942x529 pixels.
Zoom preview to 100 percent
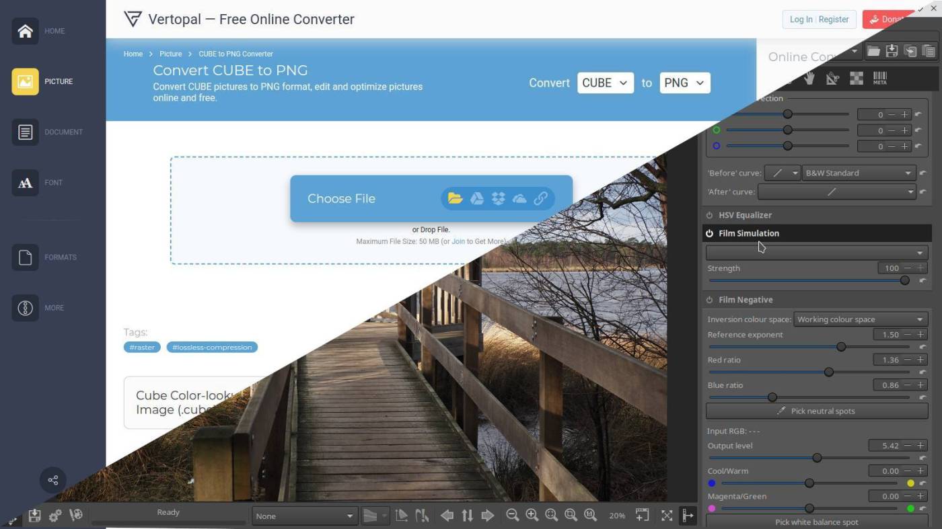click(x=590, y=515)
